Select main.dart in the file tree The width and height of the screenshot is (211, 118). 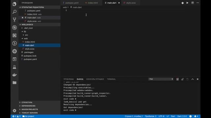click(40, 45)
